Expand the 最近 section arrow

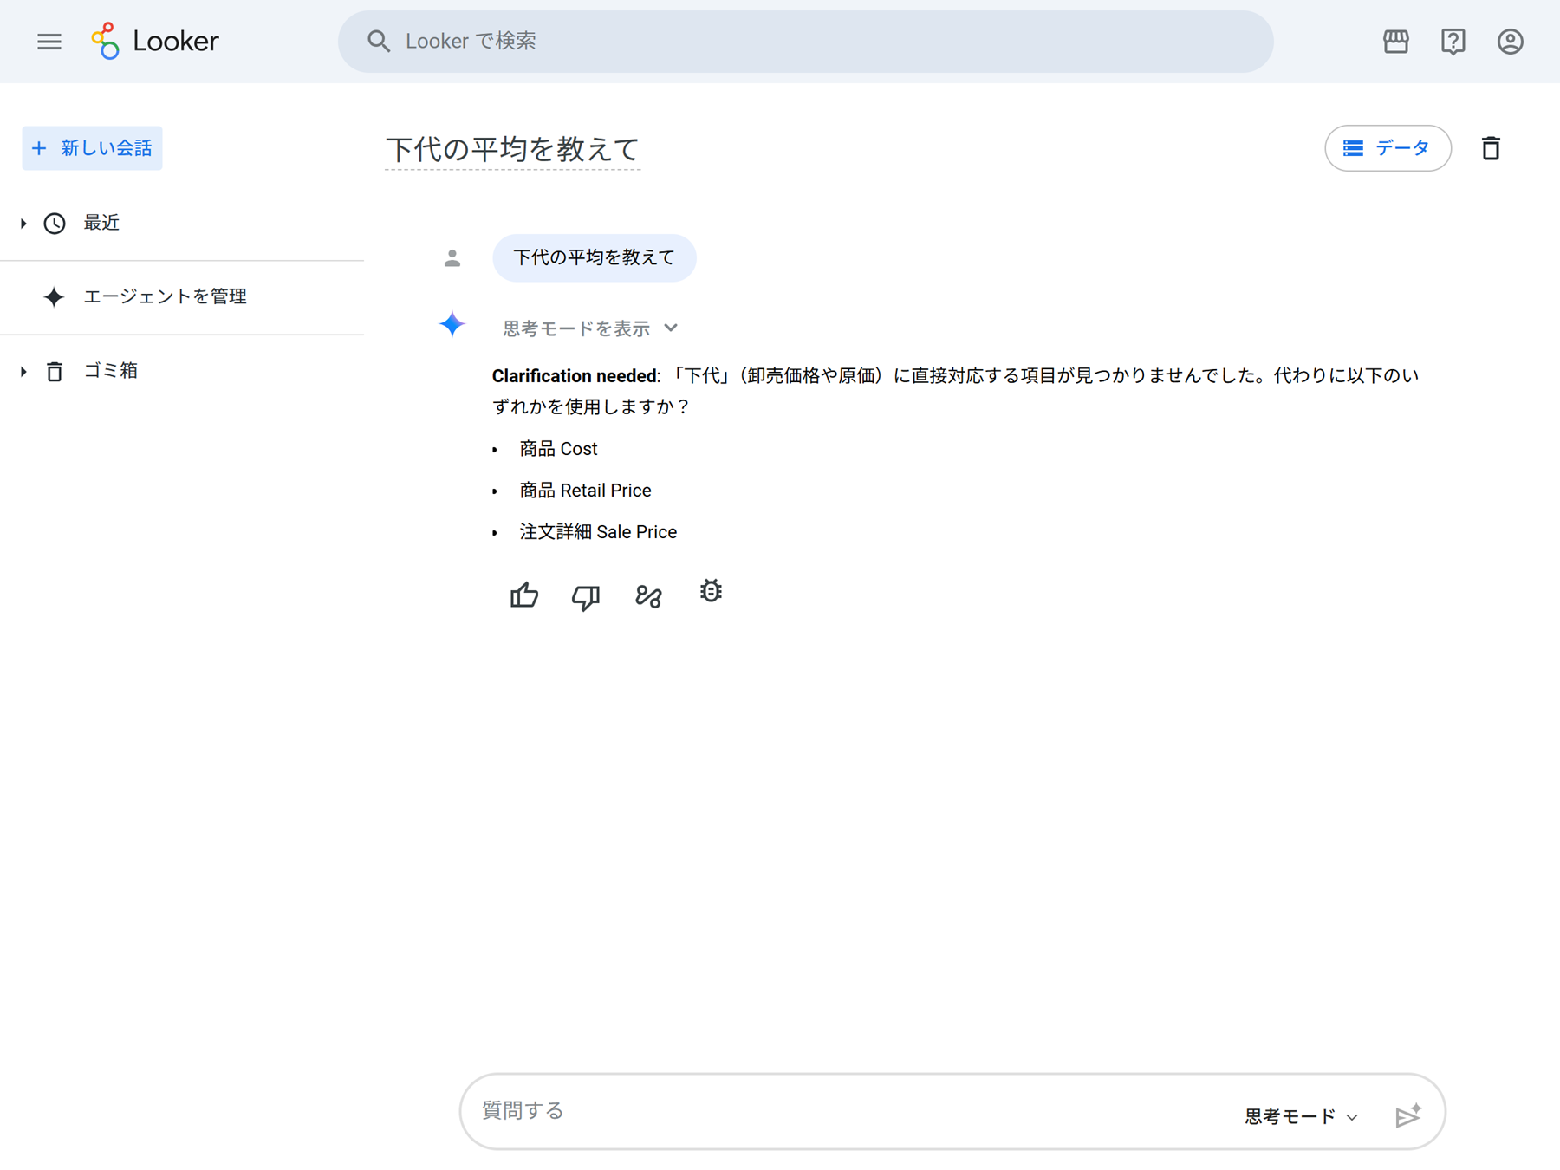[x=23, y=224]
